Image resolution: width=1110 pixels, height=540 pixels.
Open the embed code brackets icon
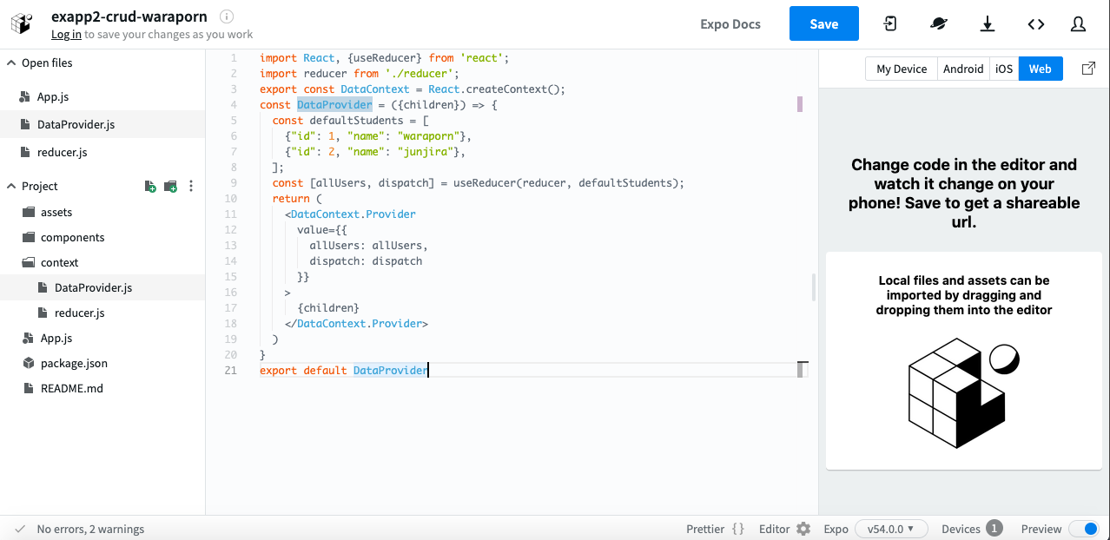click(1035, 24)
